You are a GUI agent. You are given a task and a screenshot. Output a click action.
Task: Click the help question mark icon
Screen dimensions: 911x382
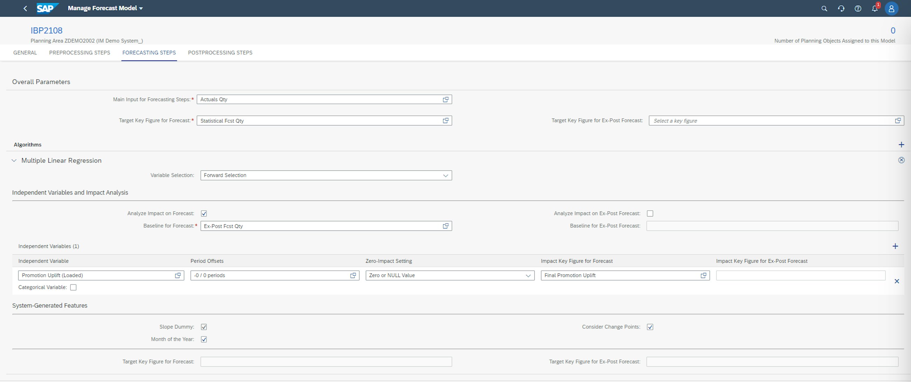pos(858,8)
